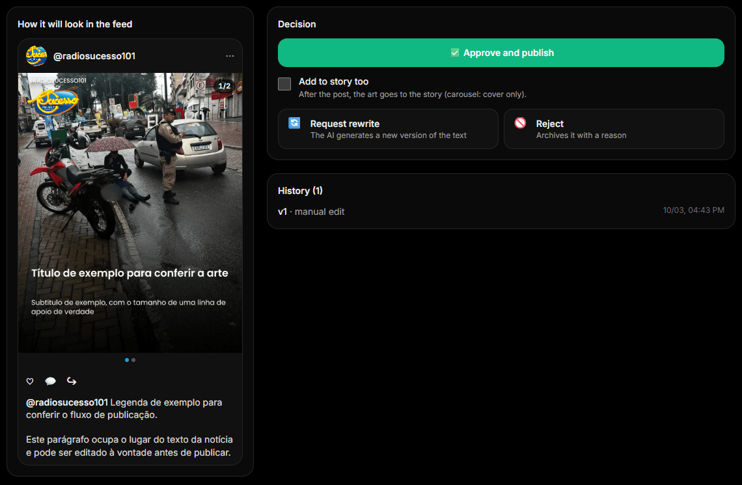Click 'How it will look in the feed' heading
Viewport: 742px width, 485px height.
pos(75,24)
